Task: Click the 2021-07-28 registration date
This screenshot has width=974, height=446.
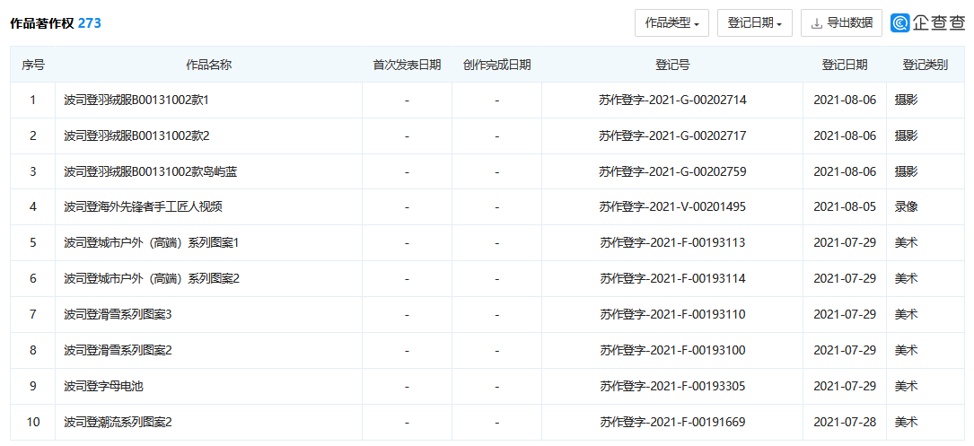Action: coord(845,423)
